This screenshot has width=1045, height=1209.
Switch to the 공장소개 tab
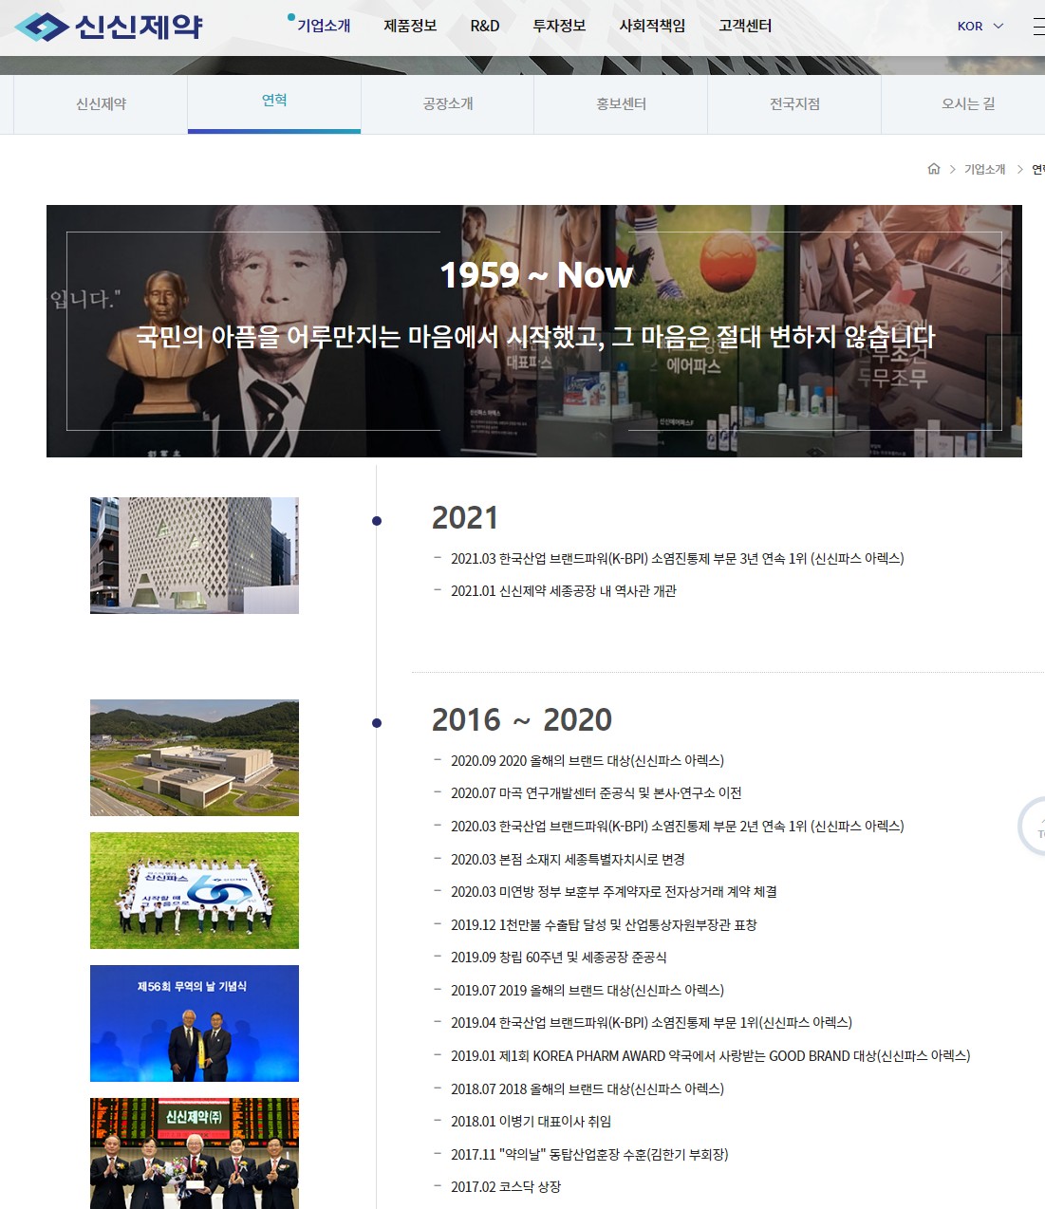tap(448, 103)
